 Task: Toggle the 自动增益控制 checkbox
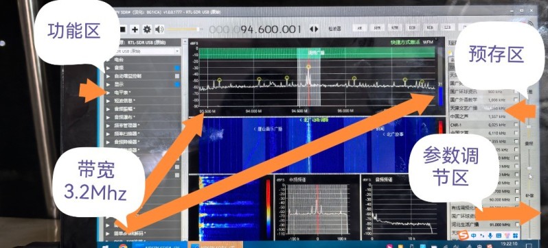point(177,76)
